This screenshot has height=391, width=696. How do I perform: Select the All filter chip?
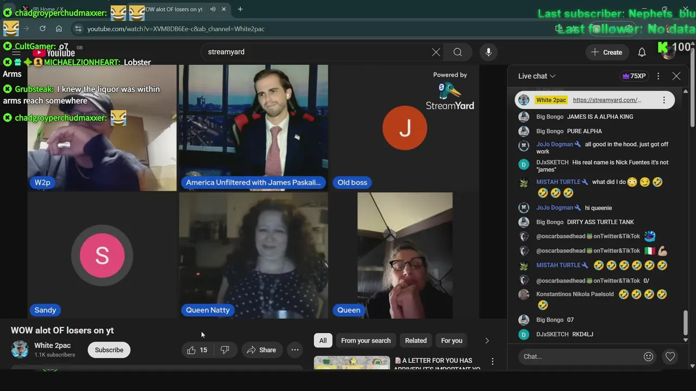(323, 340)
